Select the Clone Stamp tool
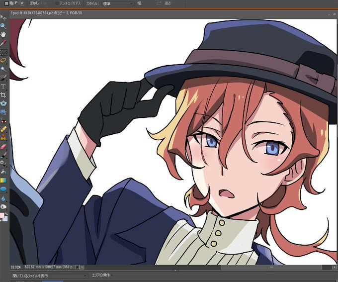Image resolution: width=338 pixels, height=282 pixels. click(3, 138)
